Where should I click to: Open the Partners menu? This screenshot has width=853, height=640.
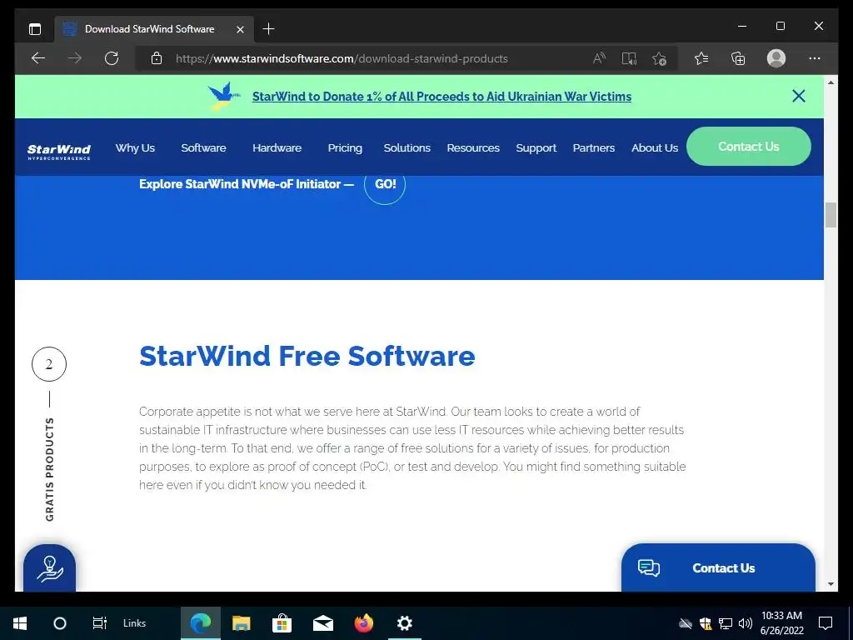(593, 147)
